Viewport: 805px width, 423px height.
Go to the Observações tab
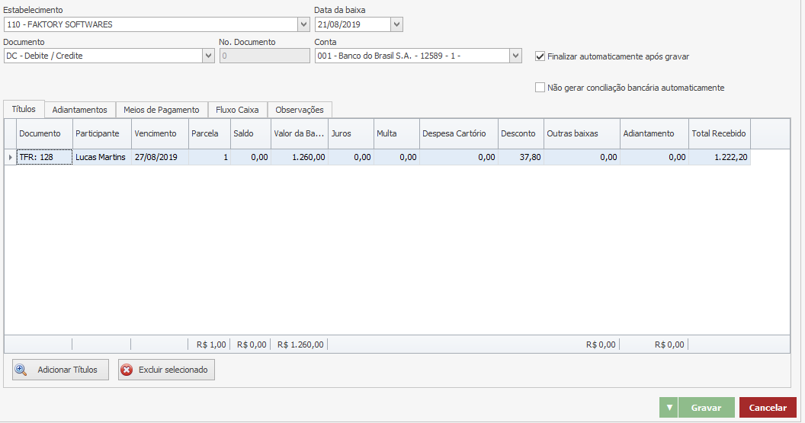click(300, 110)
